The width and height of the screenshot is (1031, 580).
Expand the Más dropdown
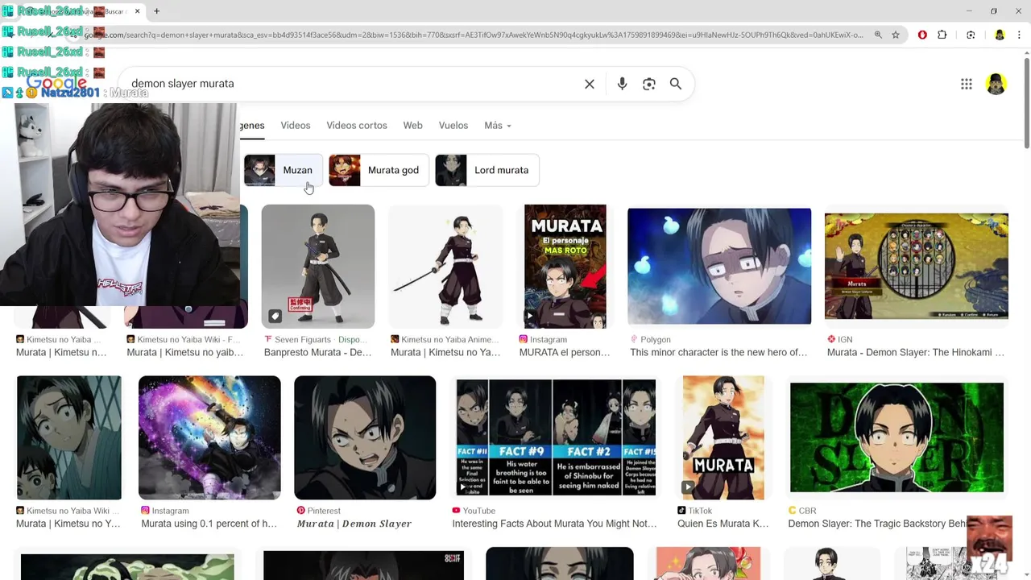click(x=498, y=126)
